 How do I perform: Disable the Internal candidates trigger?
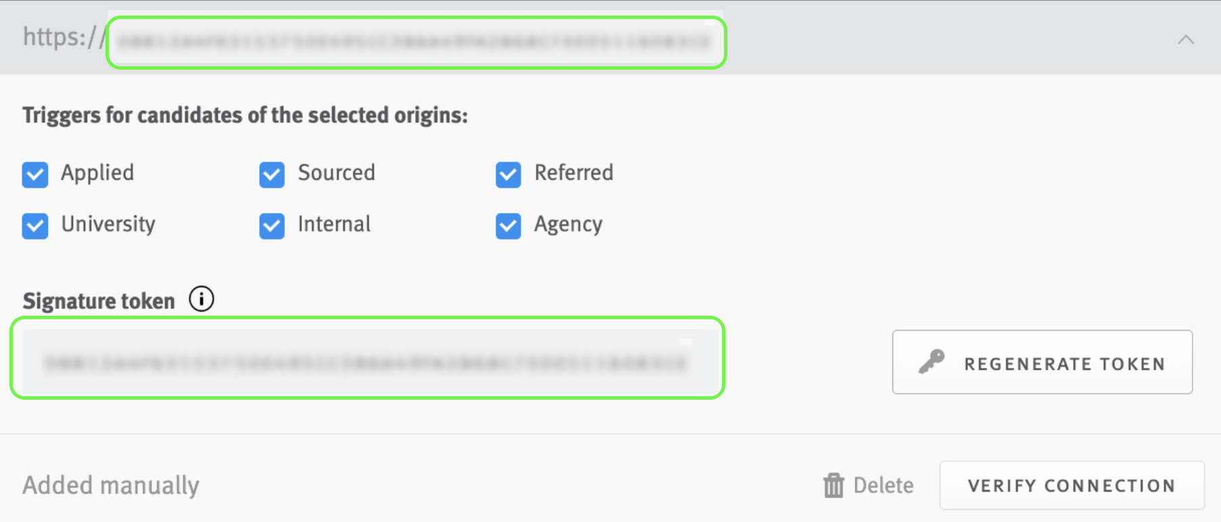271,226
